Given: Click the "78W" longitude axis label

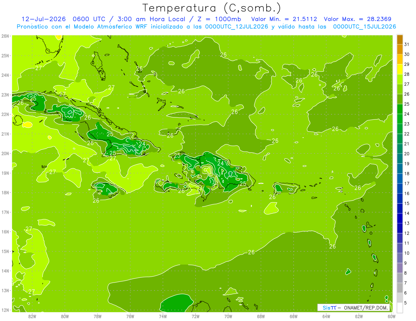Looking at the screenshot, I should 97,316.
